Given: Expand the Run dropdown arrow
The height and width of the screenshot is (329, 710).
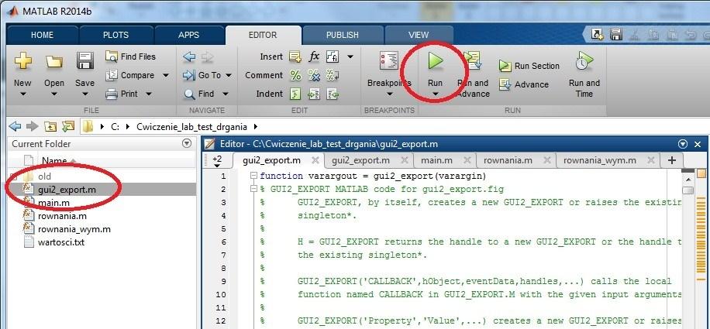Looking at the screenshot, I should click(x=435, y=94).
